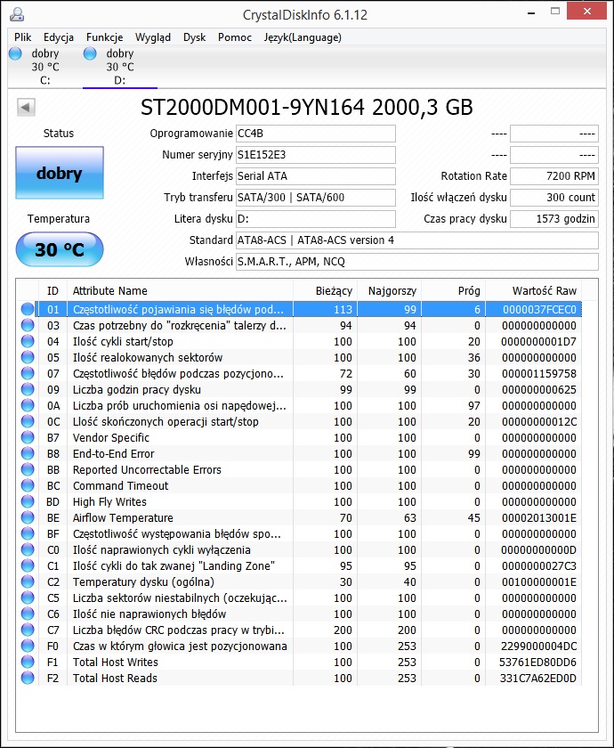Click the power-on count value 300 count
The height and width of the screenshot is (748, 614).
(x=554, y=198)
